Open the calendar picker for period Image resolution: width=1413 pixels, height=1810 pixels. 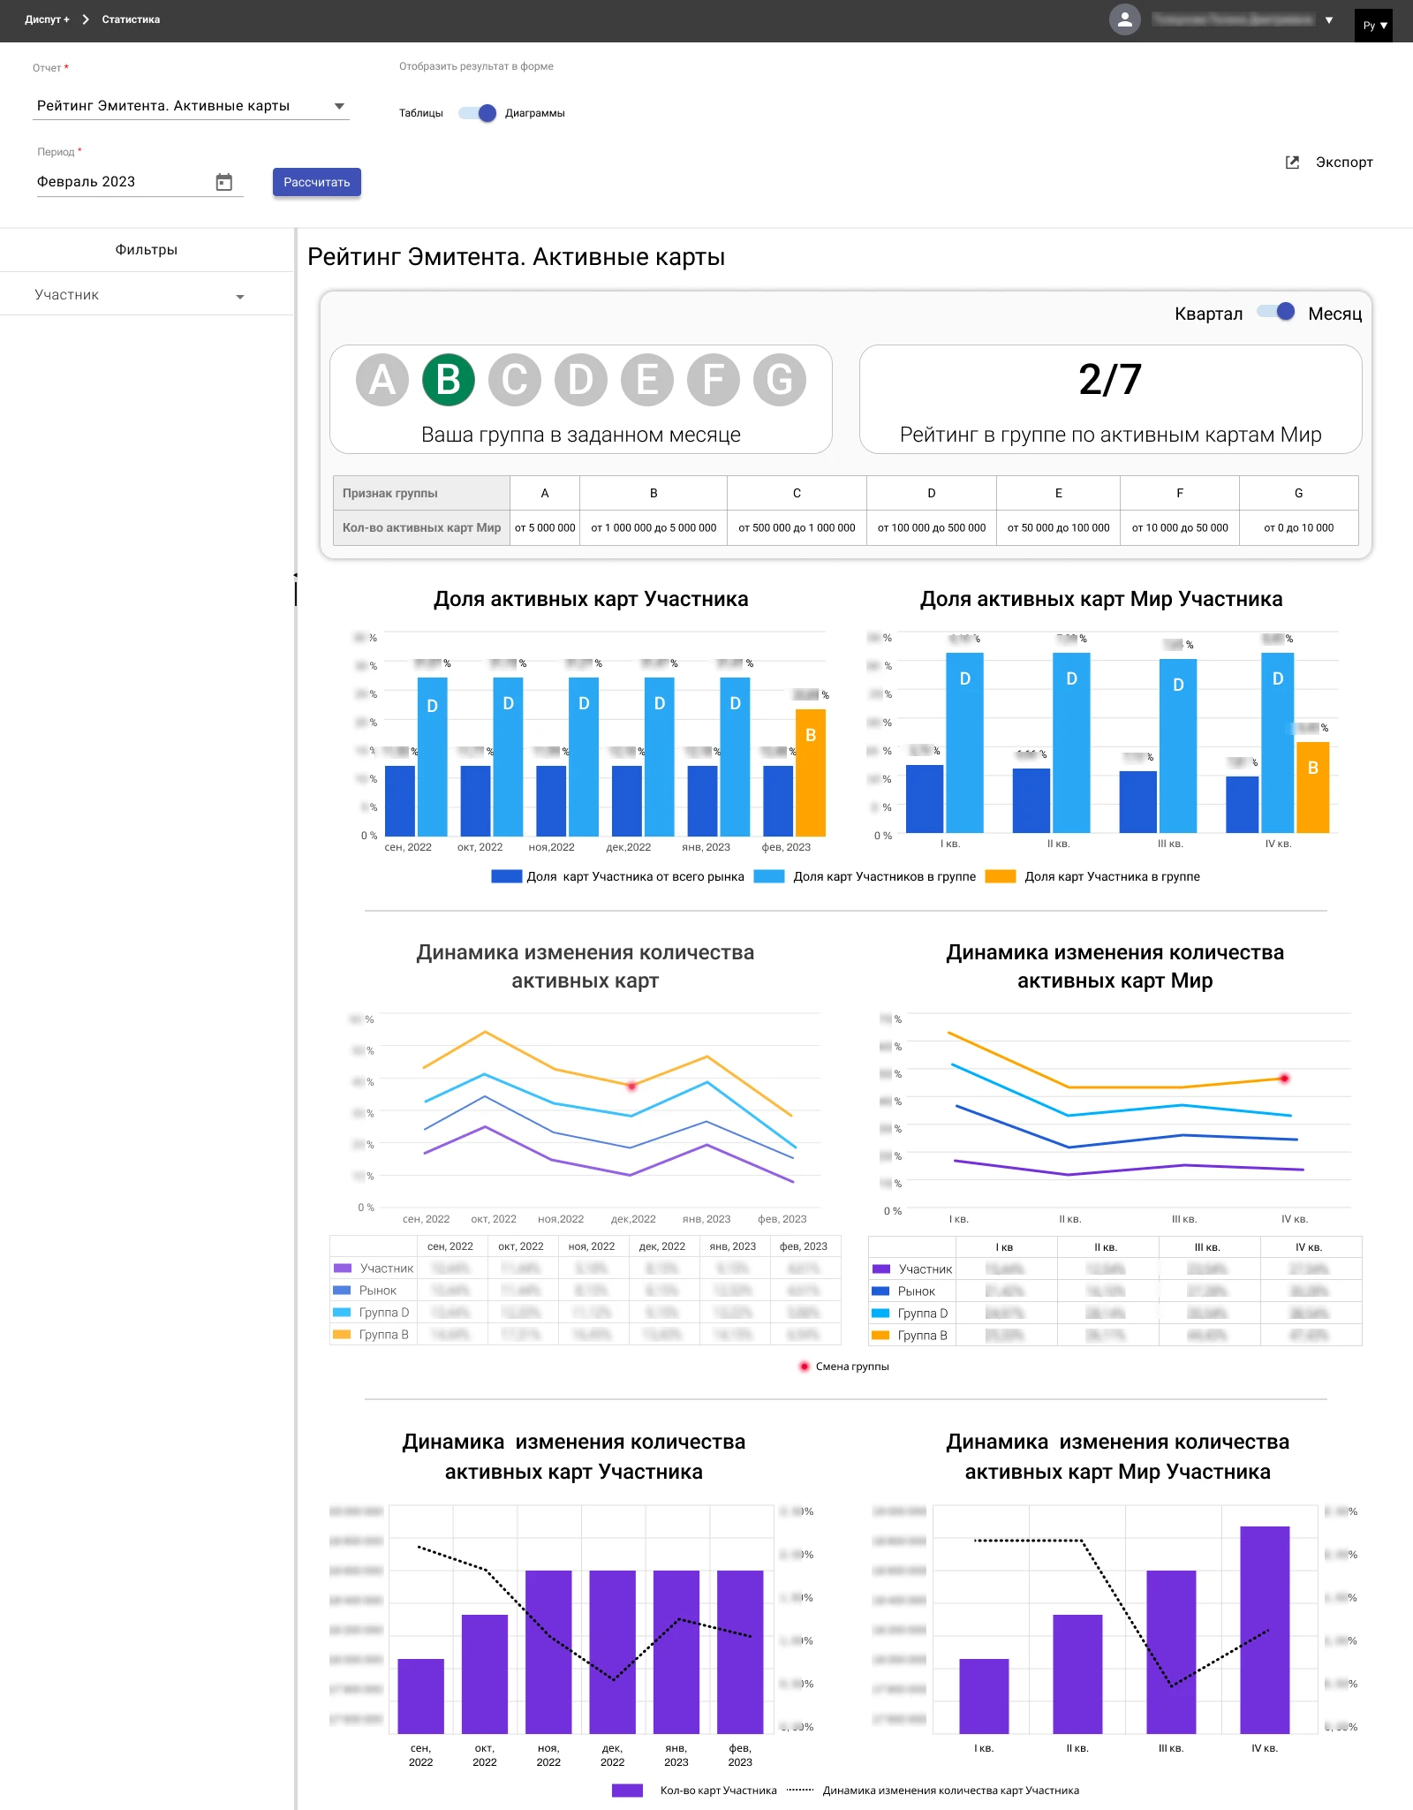[x=224, y=182]
